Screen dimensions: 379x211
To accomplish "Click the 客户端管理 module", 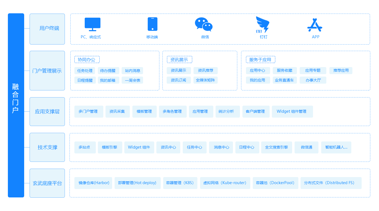I will coord(256,112).
